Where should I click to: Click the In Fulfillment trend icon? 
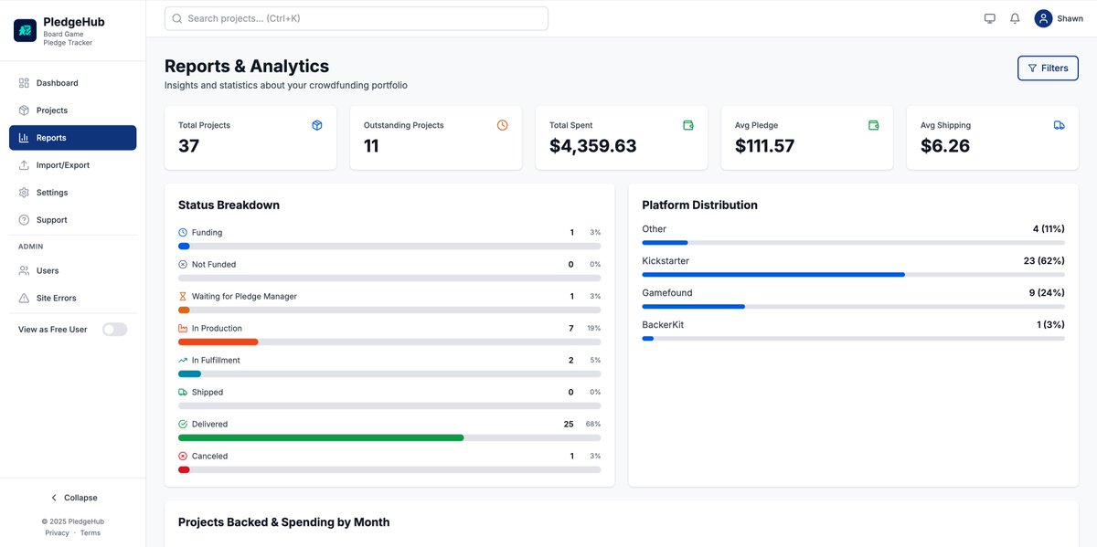(183, 361)
